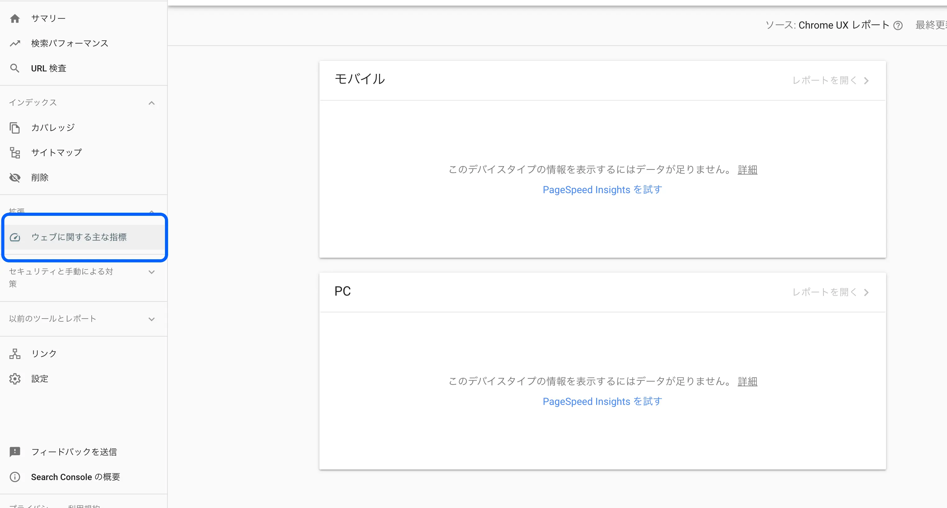Click the feedback bubble icon
This screenshot has width=947, height=508.
15,452
